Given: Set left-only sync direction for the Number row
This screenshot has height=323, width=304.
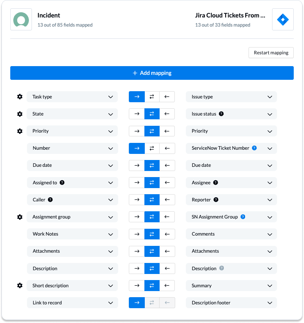Looking at the screenshot, I should pyautogui.click(x=167, y=148).
